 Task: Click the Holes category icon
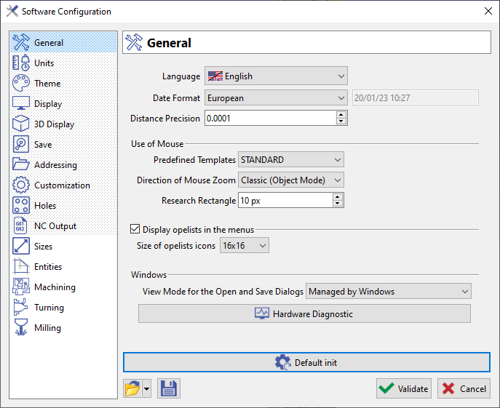21,206
